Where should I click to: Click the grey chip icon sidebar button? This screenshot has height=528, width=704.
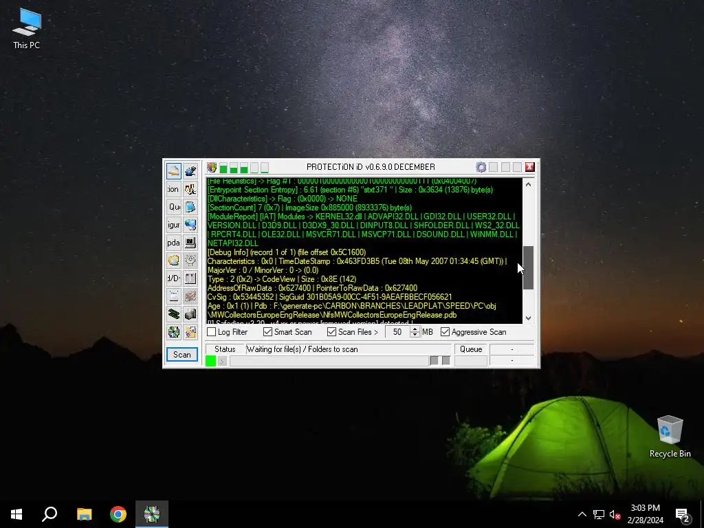click(190, 313)
